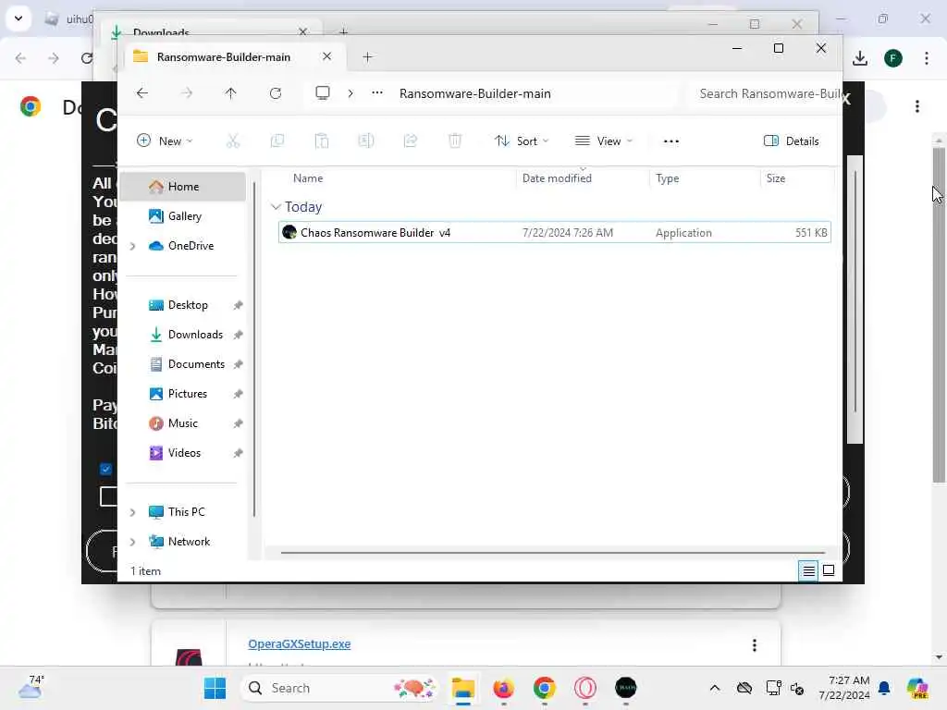947x710 pixels.
Task: Refresh the Ransomware-Builder-main folder view
Action: pyautogui.click(x=276, y=93)
